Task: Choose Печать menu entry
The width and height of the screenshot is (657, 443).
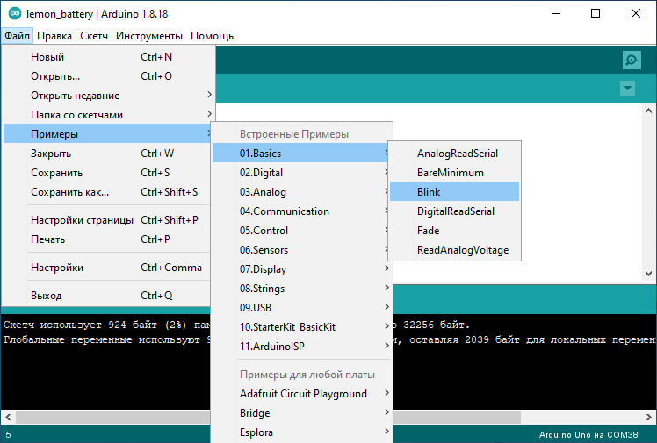Action: [x=107, y=239]
